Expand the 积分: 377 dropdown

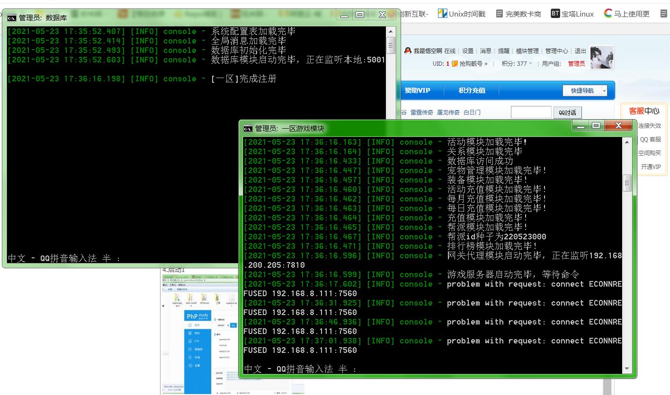530,63
